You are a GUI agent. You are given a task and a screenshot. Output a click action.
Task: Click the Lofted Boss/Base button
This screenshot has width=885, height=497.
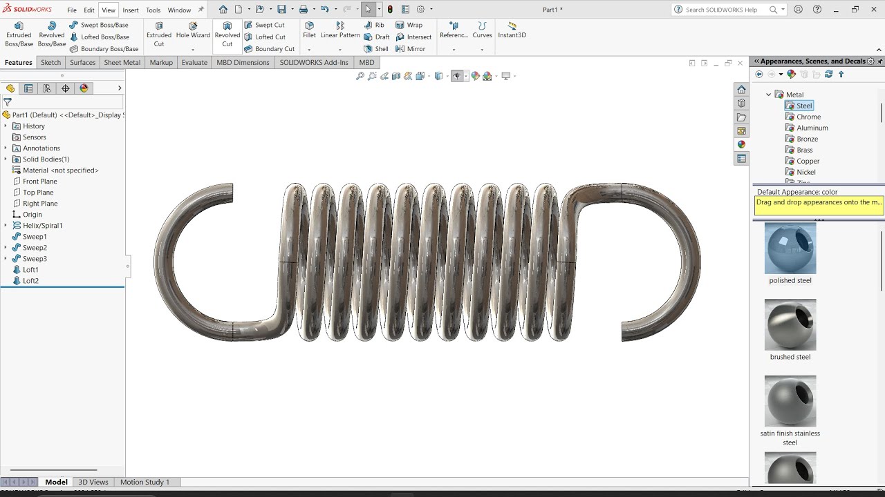(100, 37)
